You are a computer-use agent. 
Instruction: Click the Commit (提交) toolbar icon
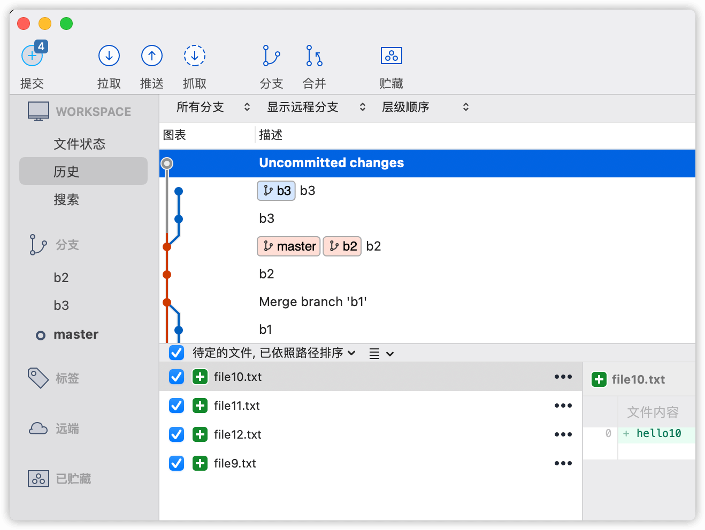click(32, 56)
